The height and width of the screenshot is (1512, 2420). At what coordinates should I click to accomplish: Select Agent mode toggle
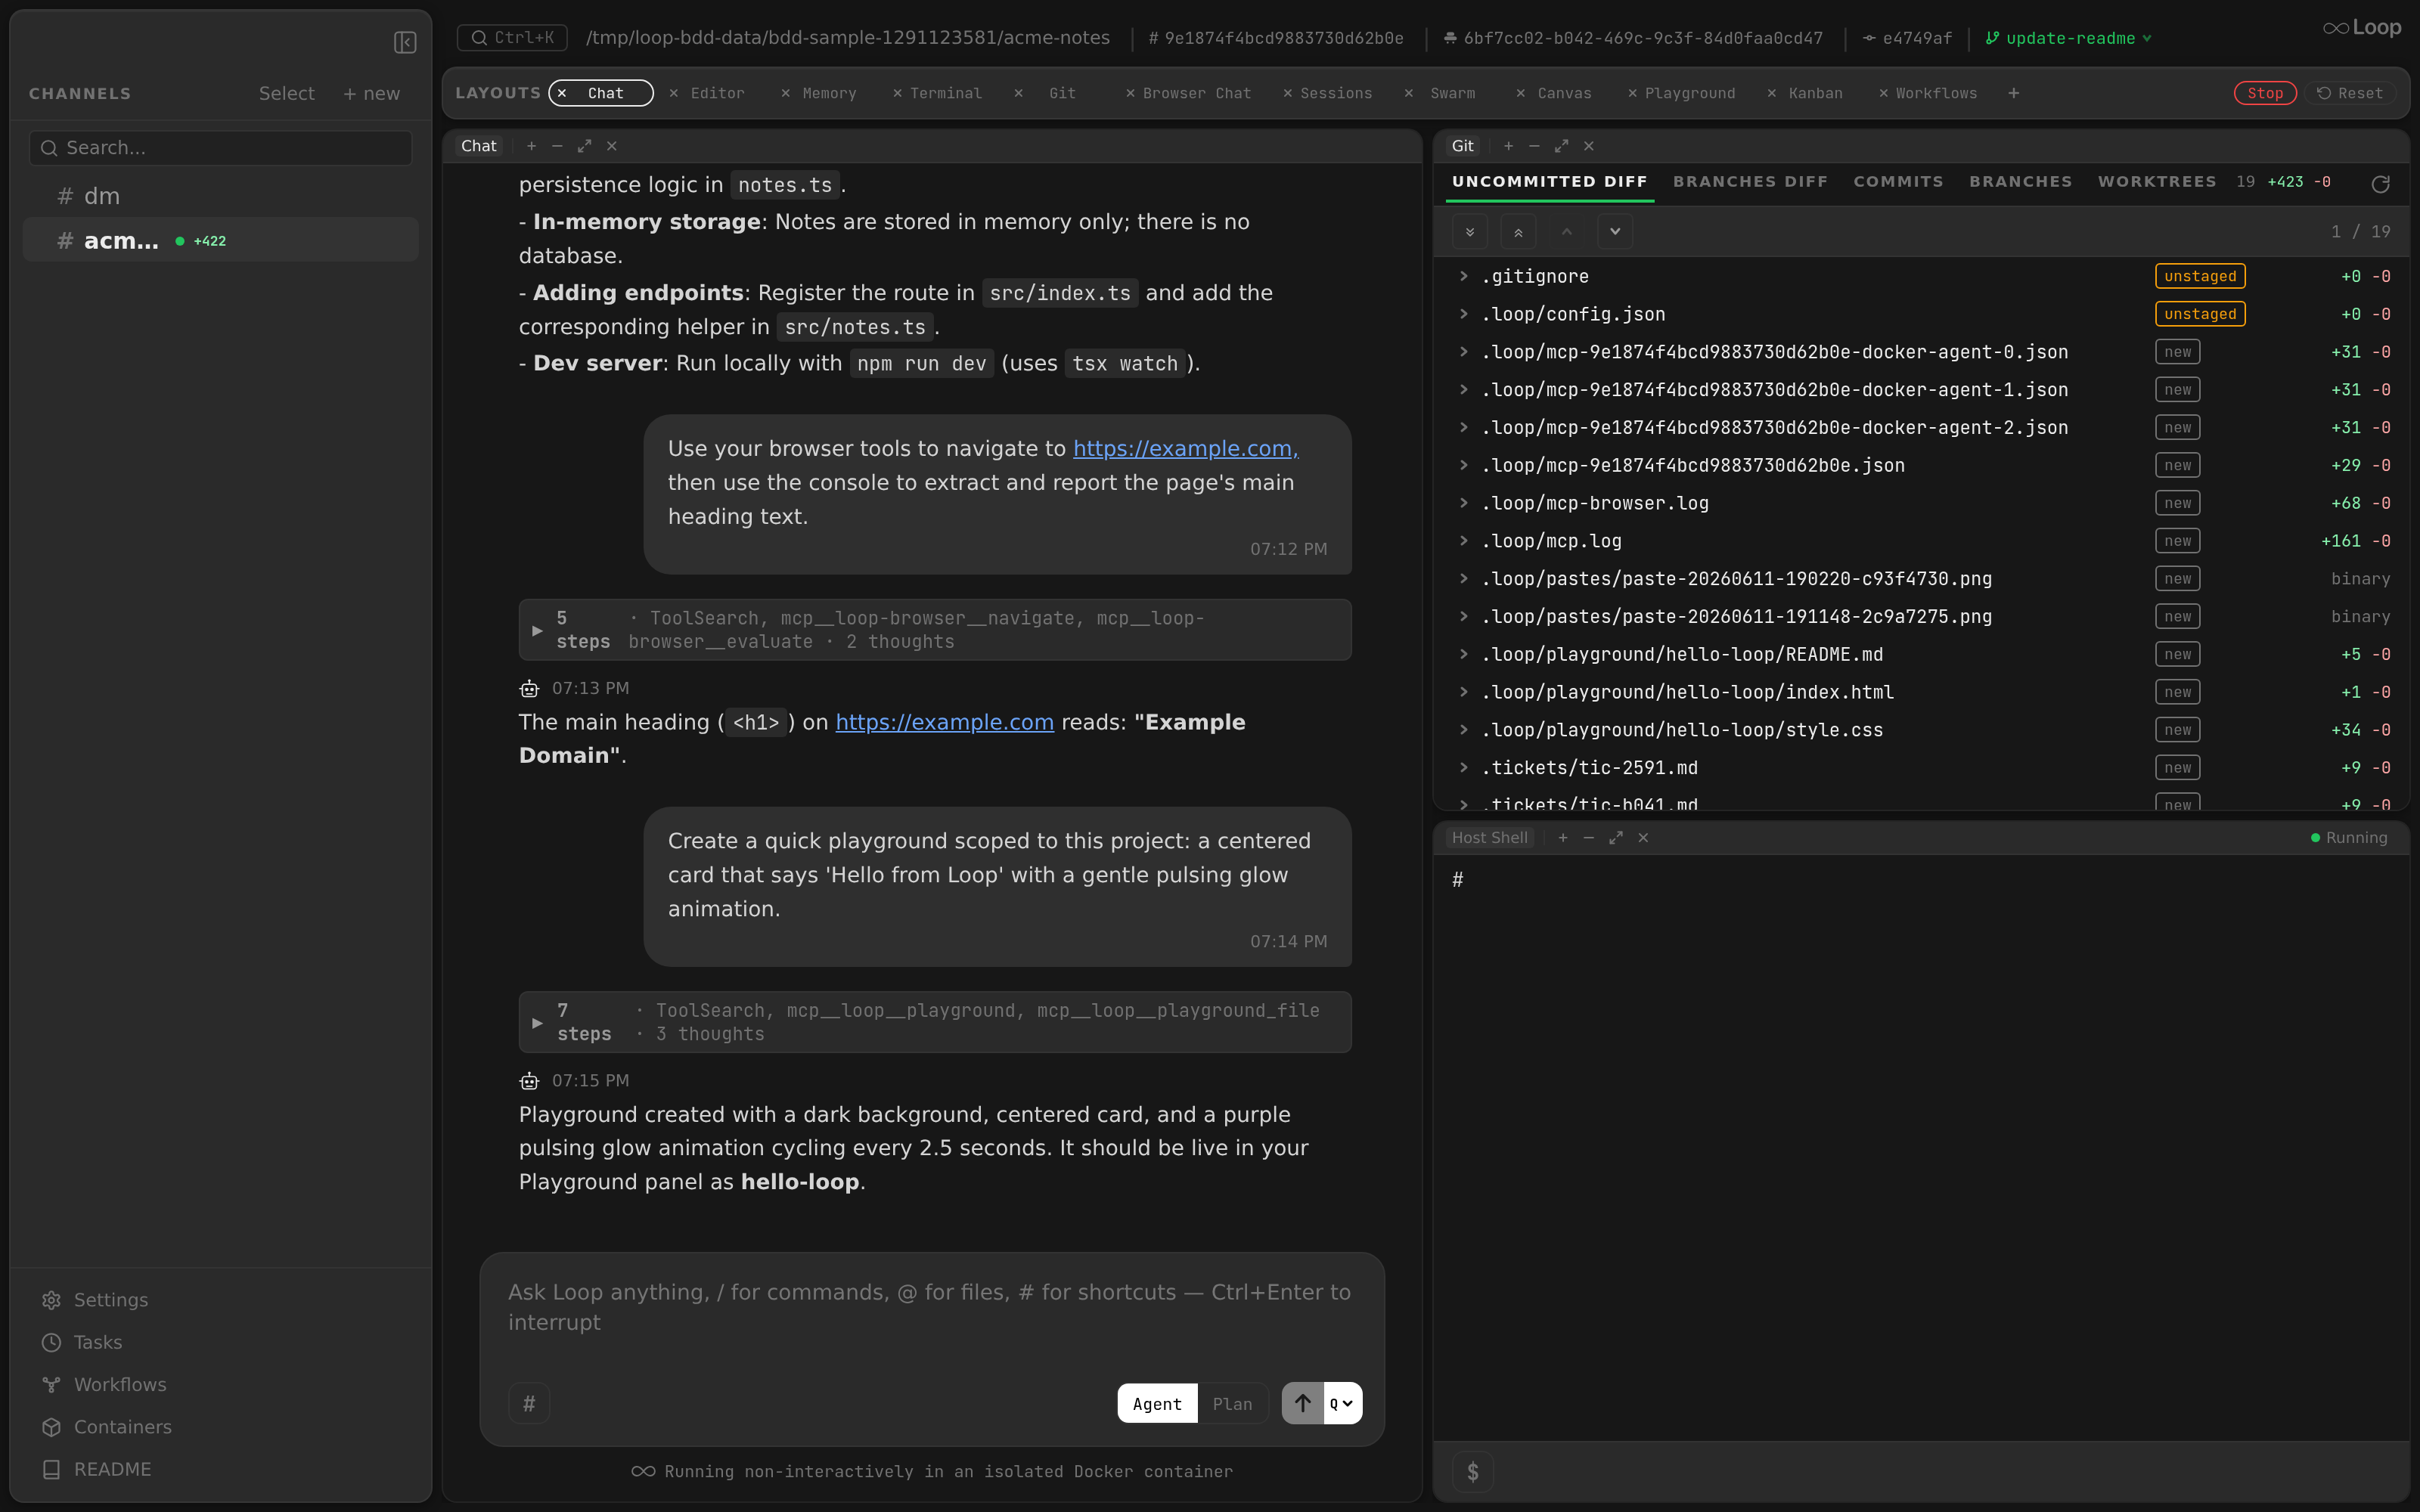[x=1157, y=1404]
